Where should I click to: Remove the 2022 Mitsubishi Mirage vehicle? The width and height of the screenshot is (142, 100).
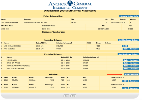click(x=134, y=88)
